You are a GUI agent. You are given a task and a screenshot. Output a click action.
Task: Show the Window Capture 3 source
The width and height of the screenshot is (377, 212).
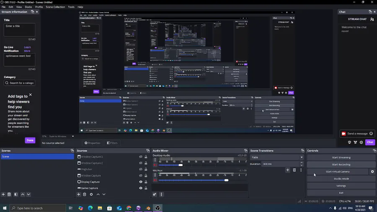(141, 157)
